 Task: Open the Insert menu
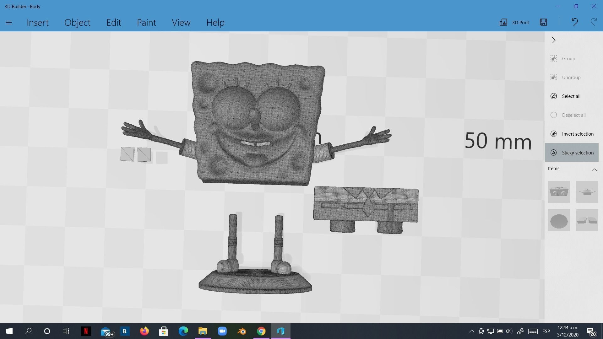[38, 23]
